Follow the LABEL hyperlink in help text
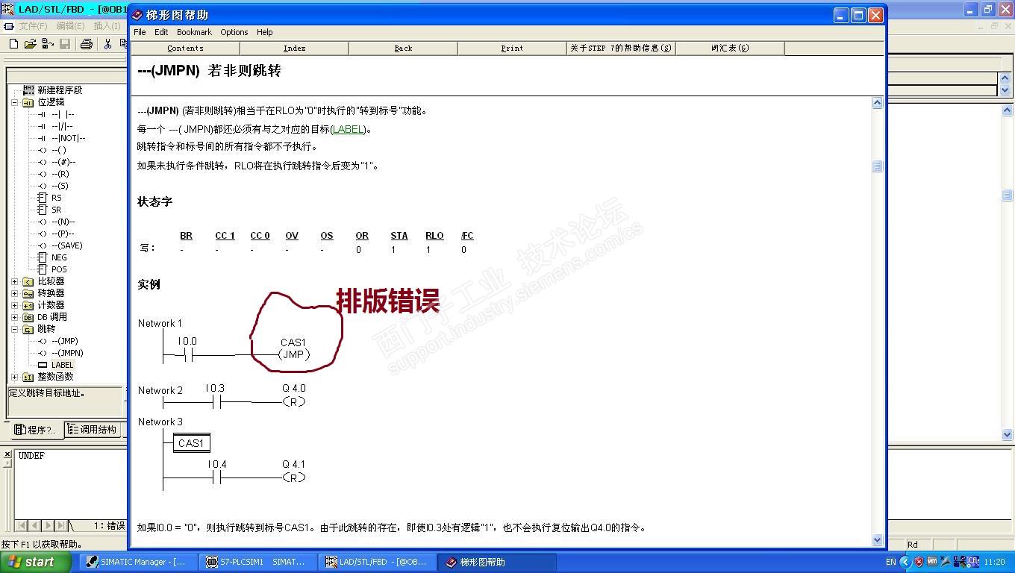1015x573 pixels. point(348,129)
